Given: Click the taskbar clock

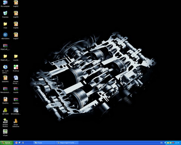Looking at the screenshot, I should (x=177, y=143).
